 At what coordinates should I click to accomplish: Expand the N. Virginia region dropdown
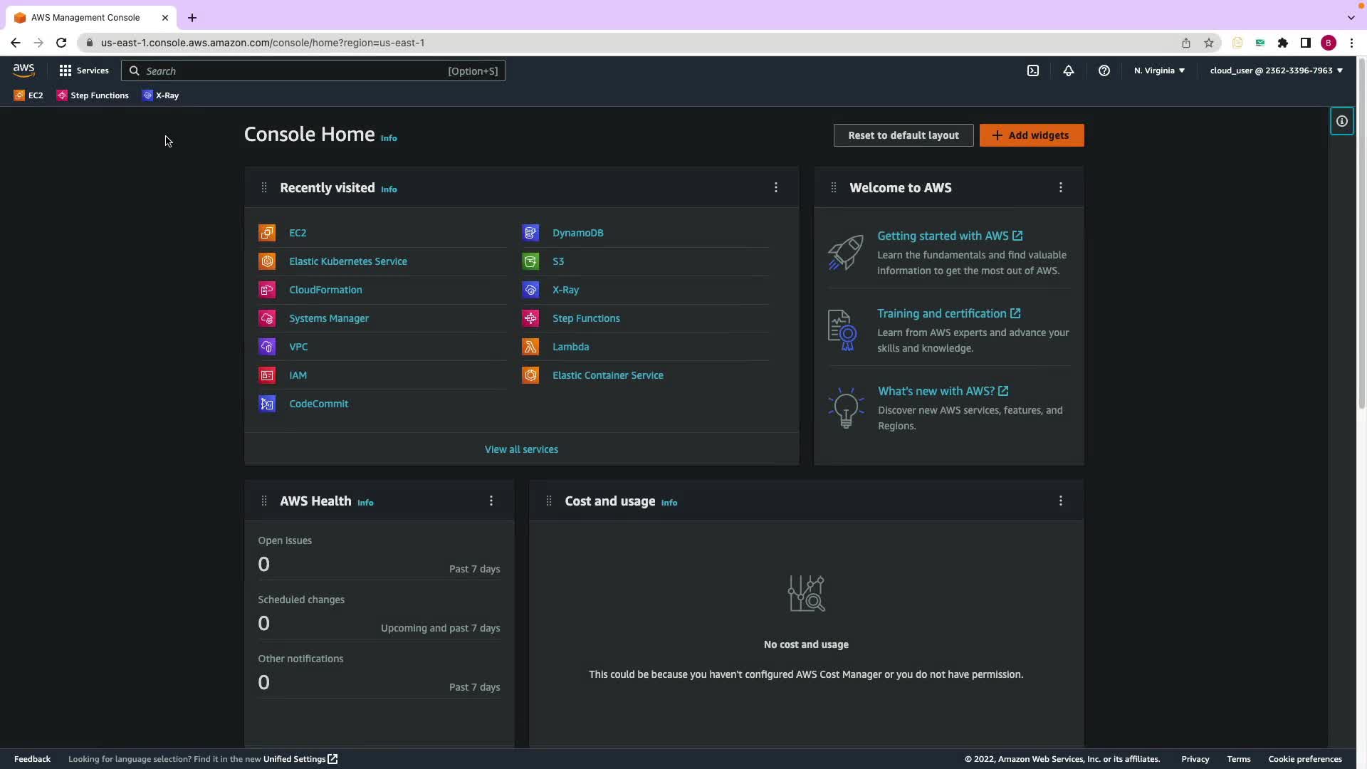click(x=1159, y=70)
